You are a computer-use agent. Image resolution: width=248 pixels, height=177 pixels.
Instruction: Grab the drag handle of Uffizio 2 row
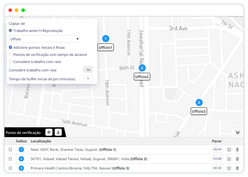[10, 159]
